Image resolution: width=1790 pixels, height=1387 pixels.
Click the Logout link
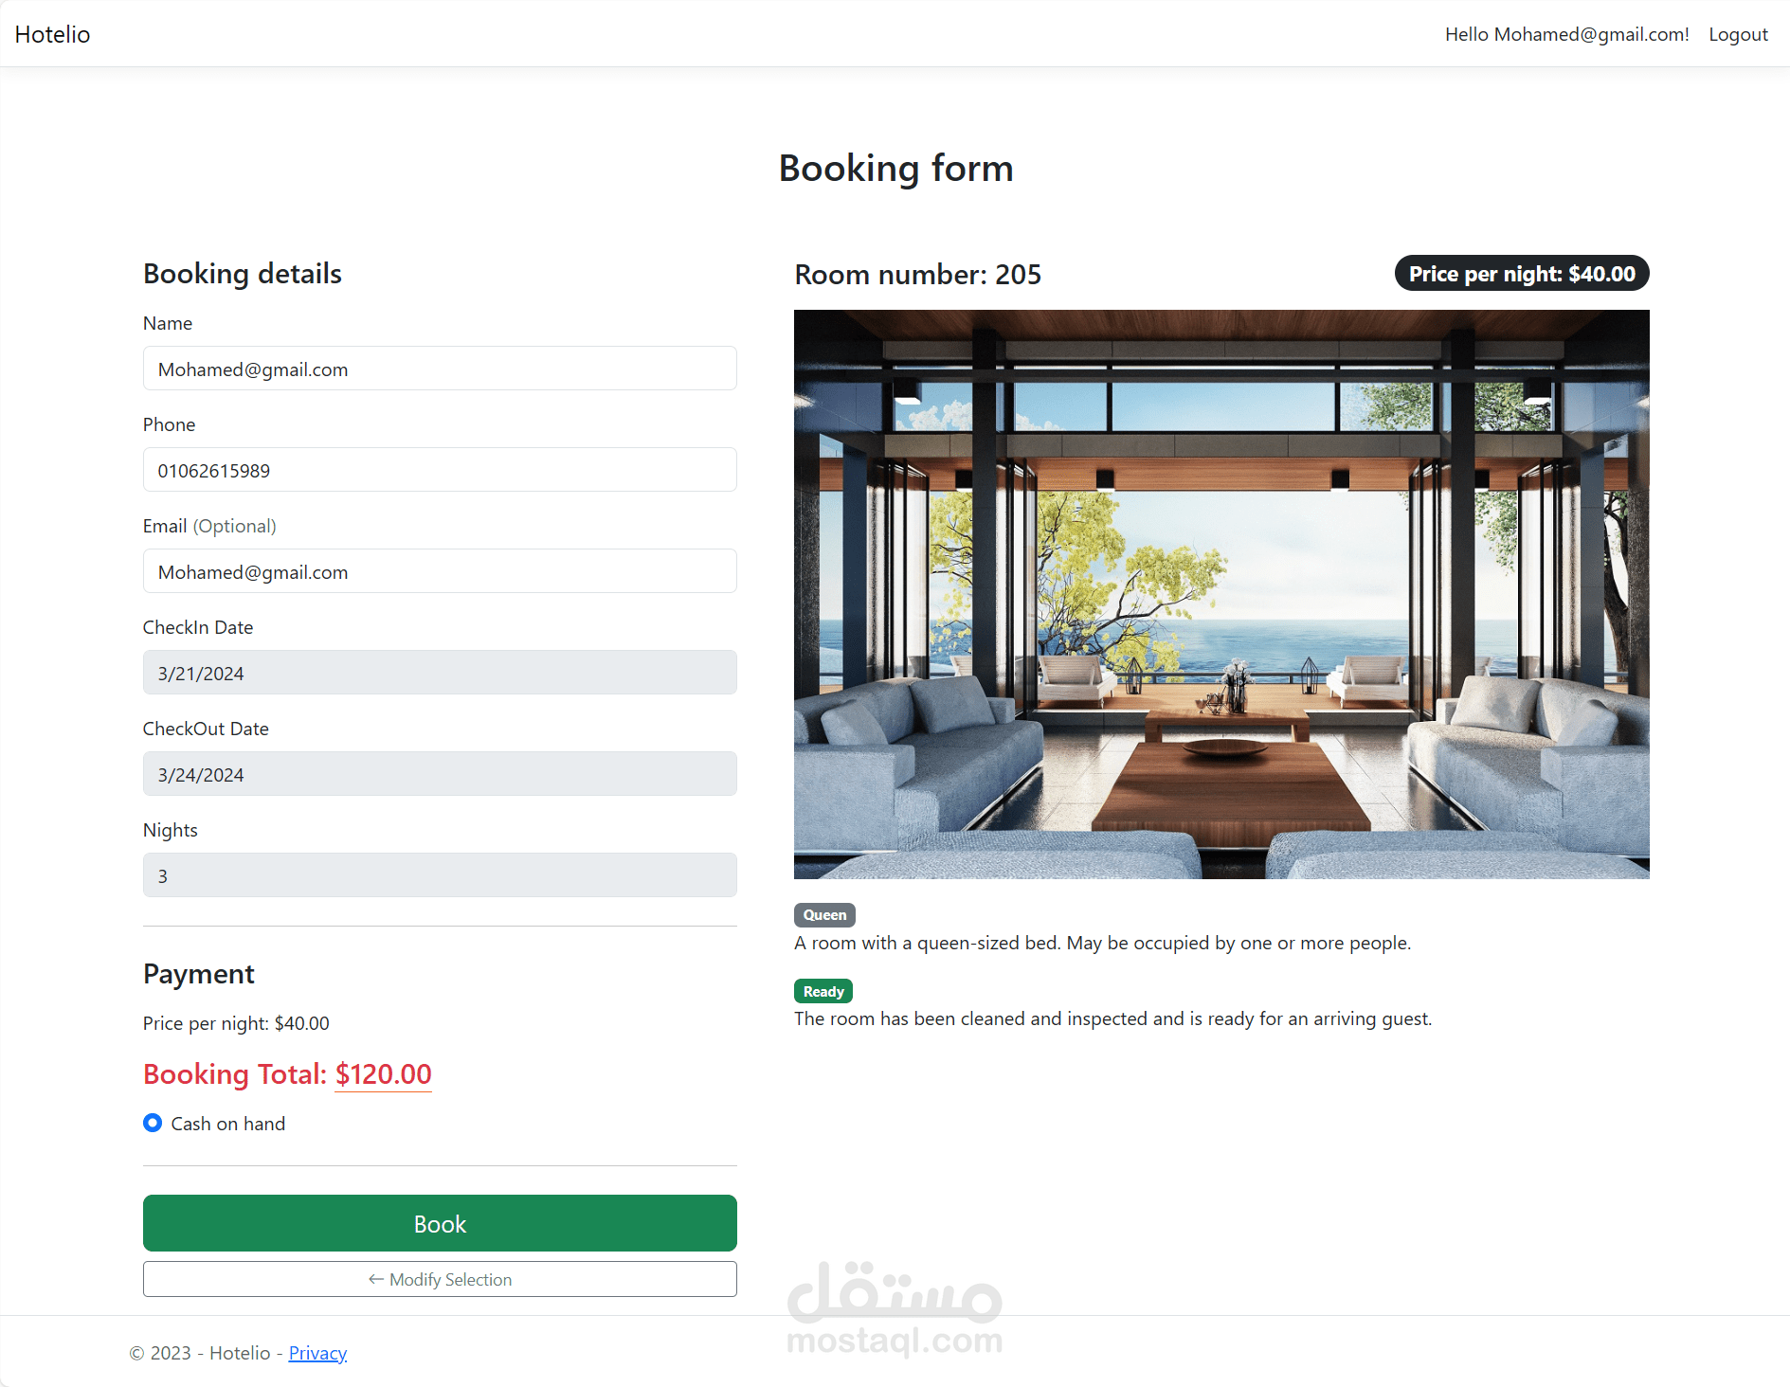tap(1738, 34)
